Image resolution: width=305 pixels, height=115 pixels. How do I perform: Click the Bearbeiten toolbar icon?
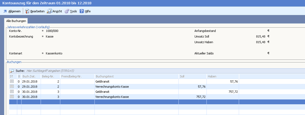27,11
